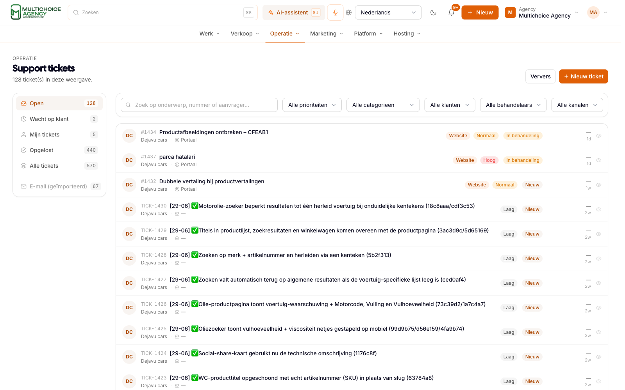Click the DC avatar of ticket #1434
This screenshot has width=625, height=390.
coord(129,136)
